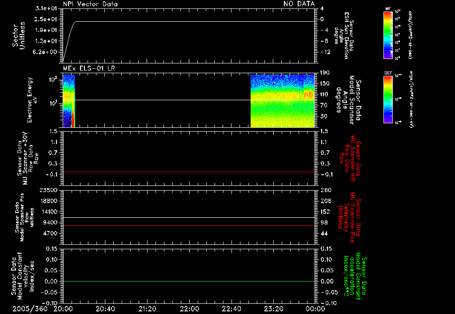The height and width of the screenshot is (314, 455).
Task: Select the "Electron Energy eV" axis title
Action: [32, 100]
